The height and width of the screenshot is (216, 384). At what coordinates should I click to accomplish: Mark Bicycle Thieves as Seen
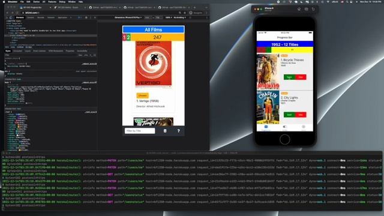[289, 77]
